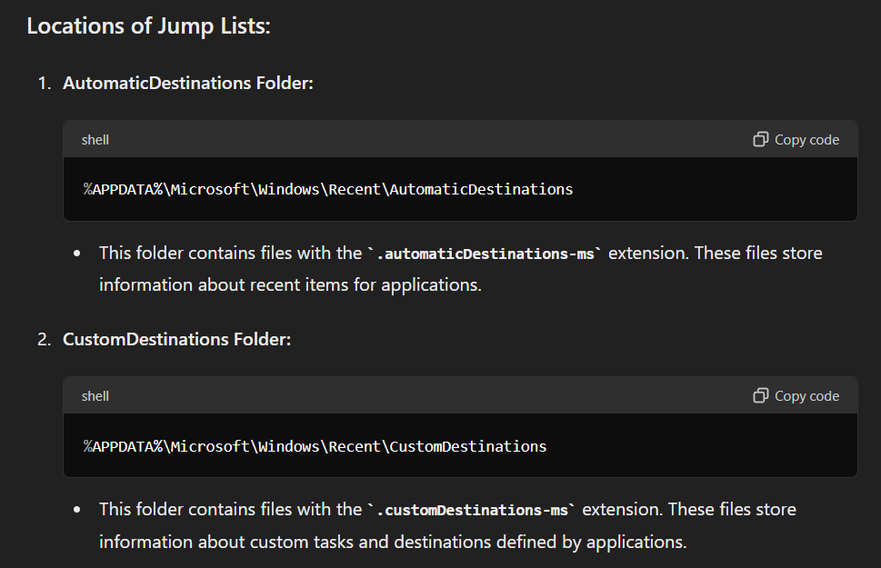Click the "Locations of Jump Lists:" heading
Image resolution: width=881 pixels, height=568 pixels.
(148, 26)
